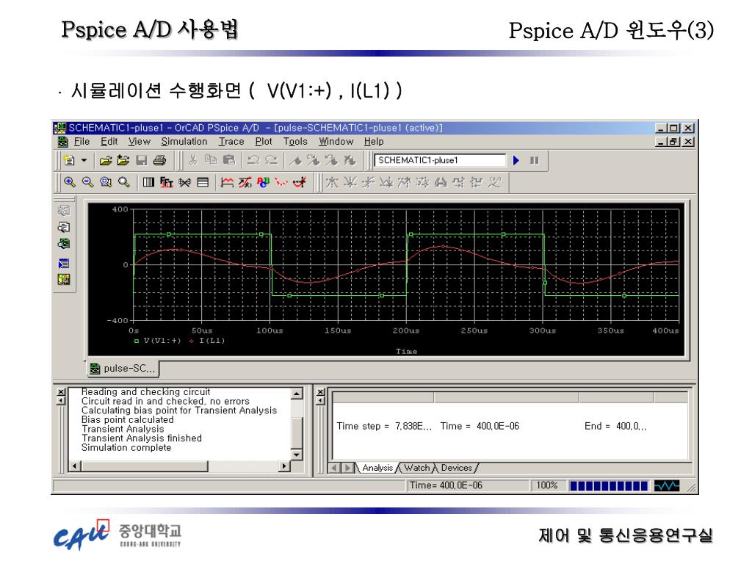
Task: Click the Copy icon in the toolbar
Action: (x=211, y=159)
